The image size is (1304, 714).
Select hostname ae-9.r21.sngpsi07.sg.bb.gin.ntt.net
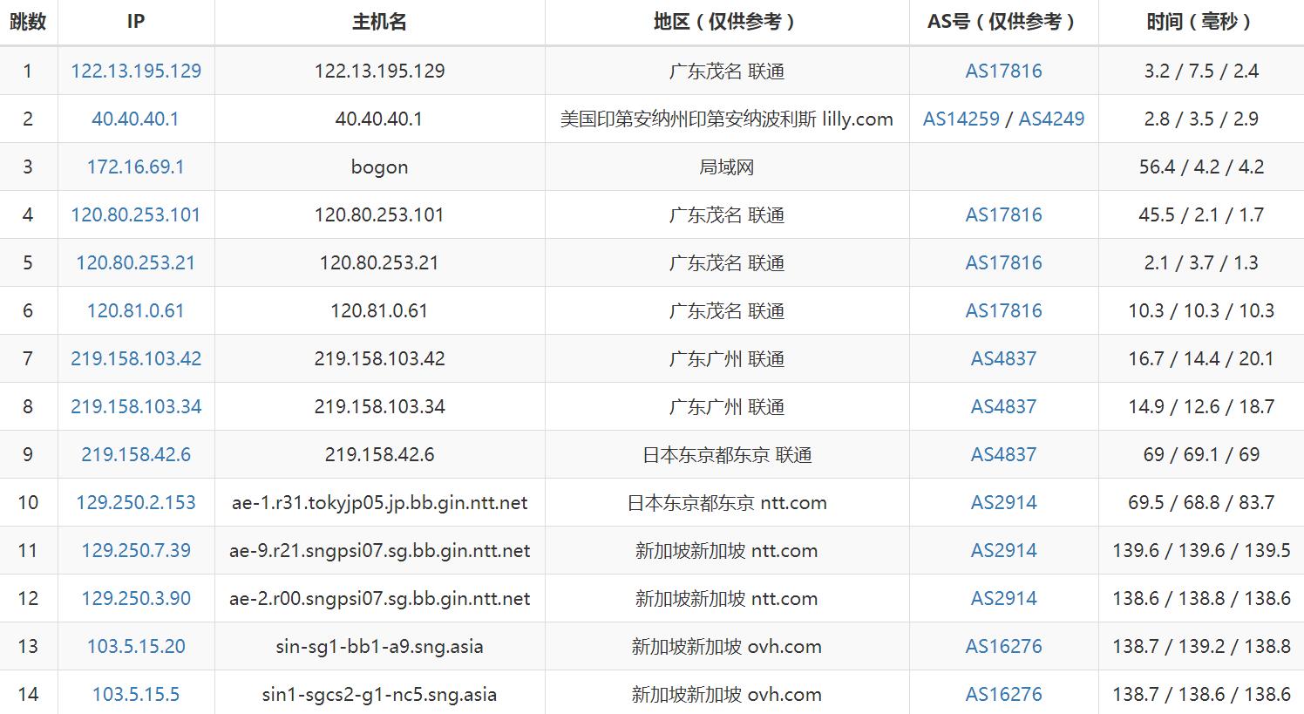(379, 550)
